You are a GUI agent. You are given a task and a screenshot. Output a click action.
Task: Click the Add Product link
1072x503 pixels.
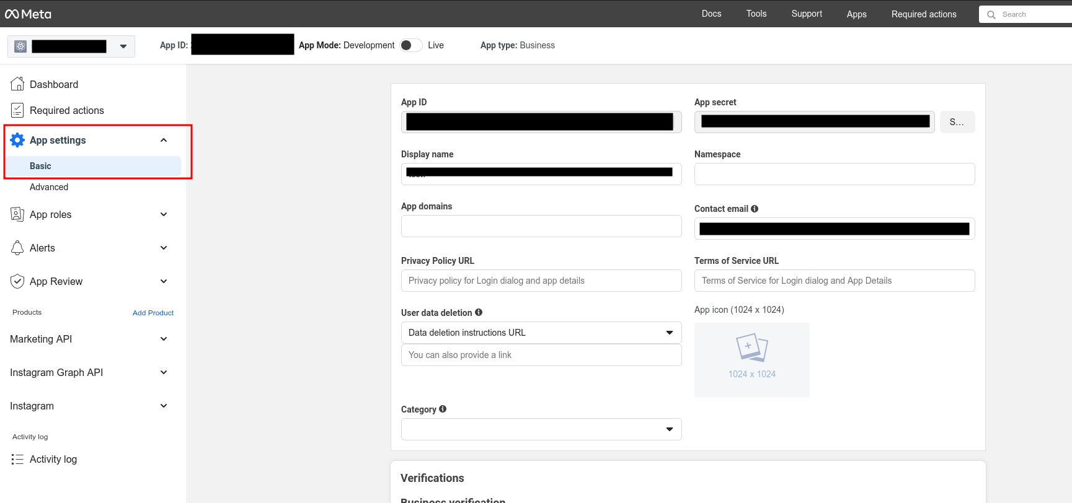(x=153, y=313)
